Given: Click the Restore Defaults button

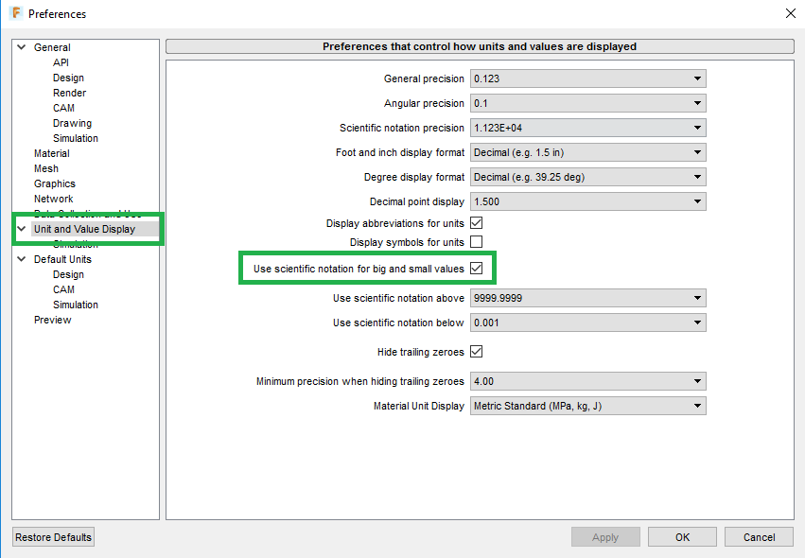Looking at the screenshot, I should pos(52,536).
